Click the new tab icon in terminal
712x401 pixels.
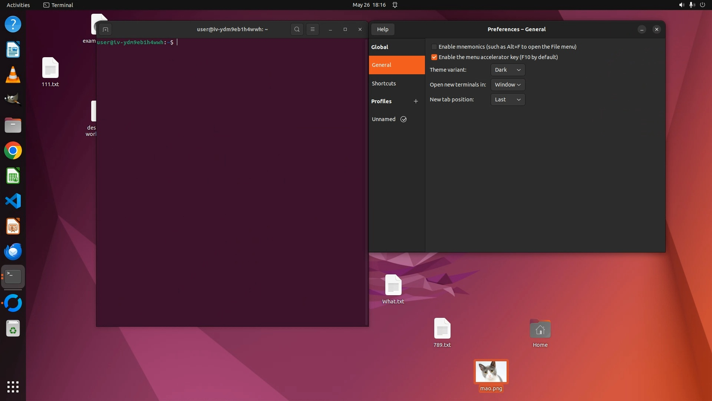[x=105, y=29]
